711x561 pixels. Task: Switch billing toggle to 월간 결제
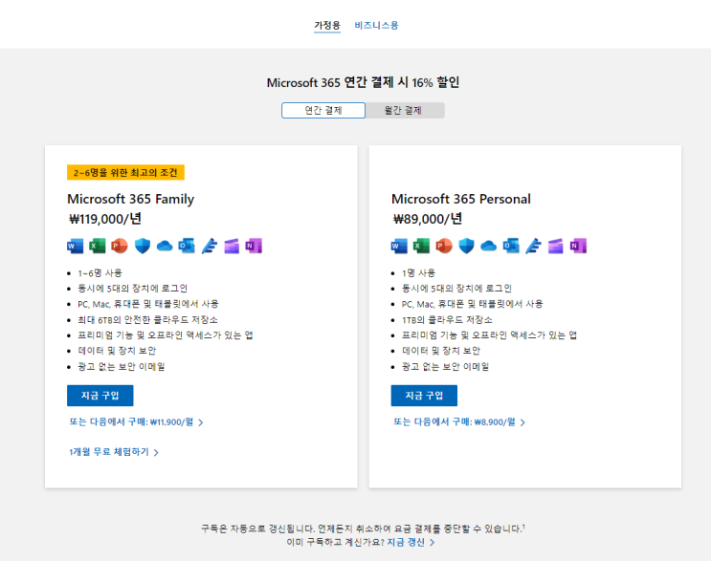click(404, 110)
